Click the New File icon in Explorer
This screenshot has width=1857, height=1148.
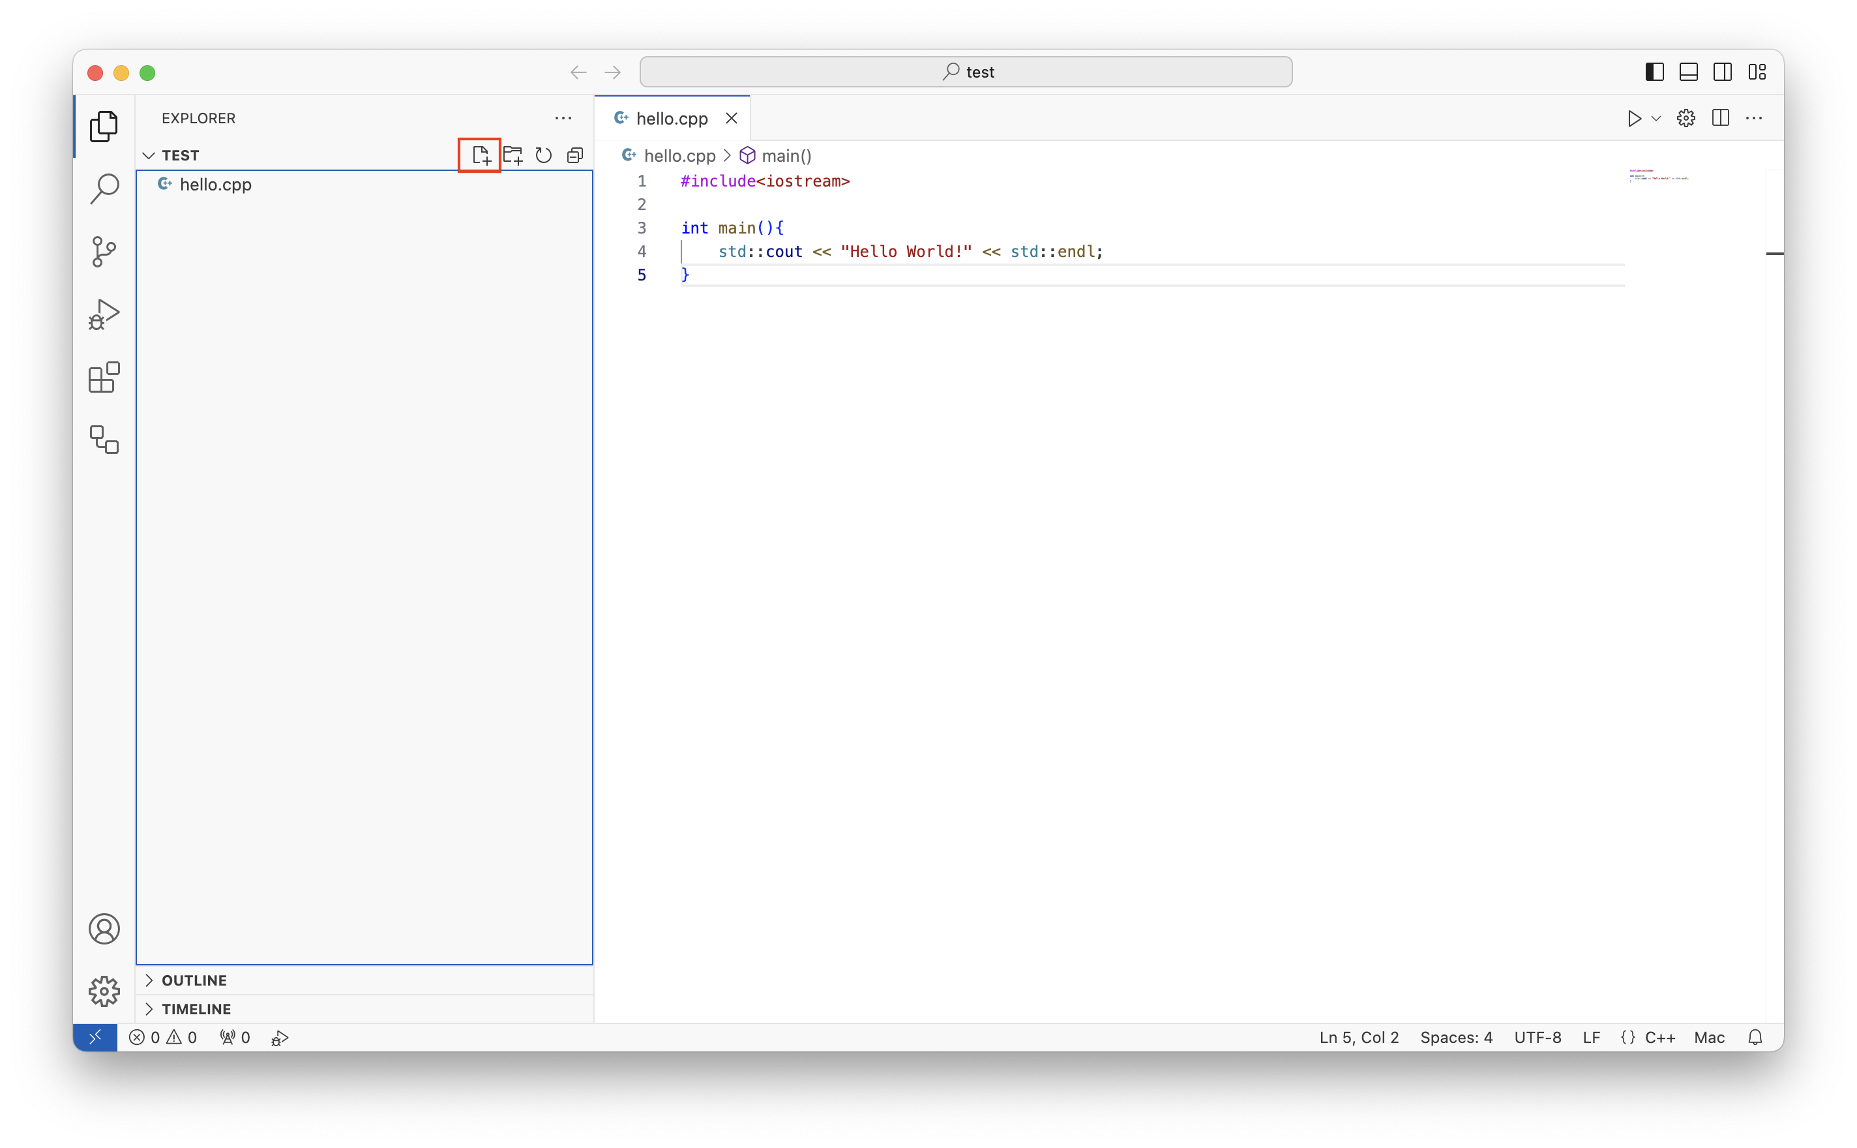[481, 156]
